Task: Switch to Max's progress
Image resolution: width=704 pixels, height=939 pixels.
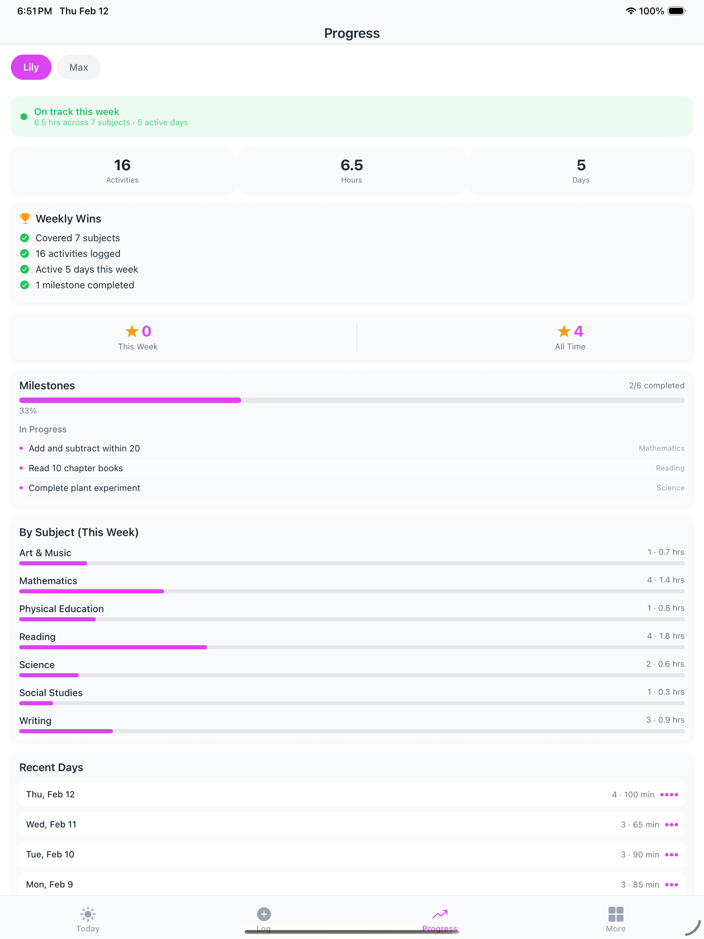Action: 78,67
